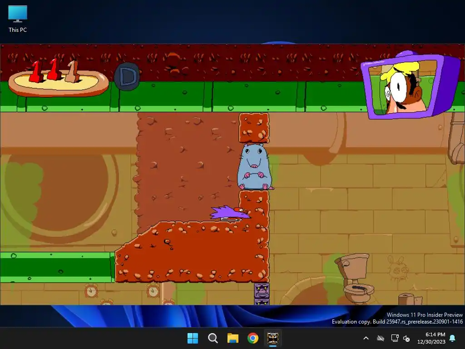465x349 pixels.
Task: Click the pizza score counter showing 111
Action: [59, 78]
